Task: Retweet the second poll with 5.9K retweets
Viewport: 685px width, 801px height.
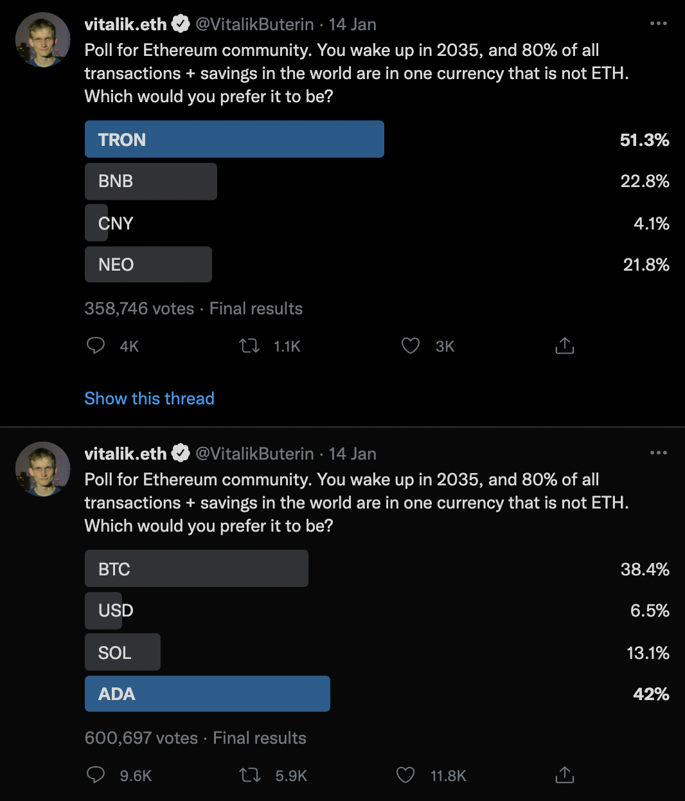Action: coord(249,775)
